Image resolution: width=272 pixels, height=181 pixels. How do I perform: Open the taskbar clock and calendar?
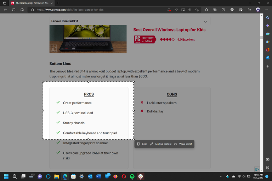point(258,176)
